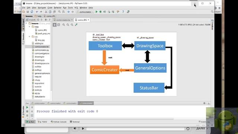Open Project panel gear settings dropdown
This screenshot has height=134, width=238.
tap(46, 20)
